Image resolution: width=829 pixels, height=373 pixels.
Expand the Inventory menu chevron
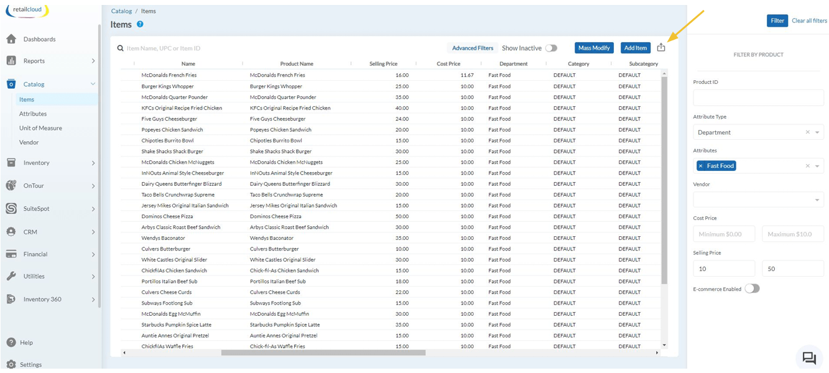point(93,163)
